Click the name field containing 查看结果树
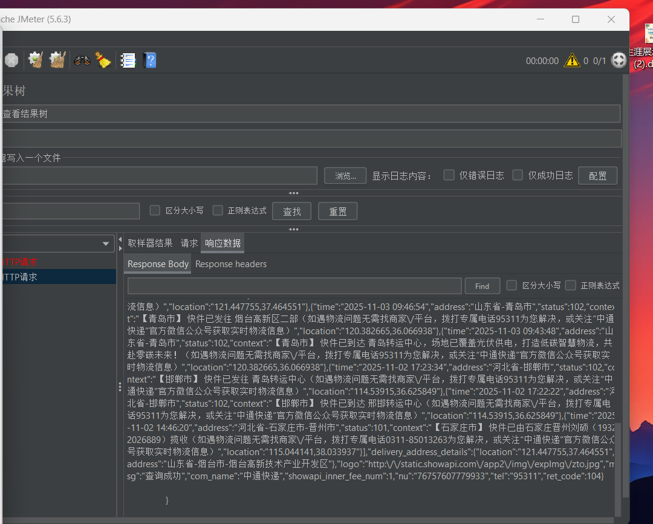This screenshot has width=653, height=524. pos(311,114)
